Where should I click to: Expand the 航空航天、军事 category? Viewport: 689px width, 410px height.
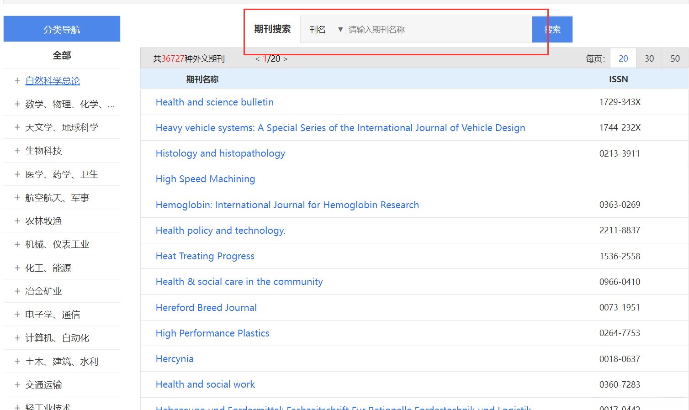click(17, 198)
